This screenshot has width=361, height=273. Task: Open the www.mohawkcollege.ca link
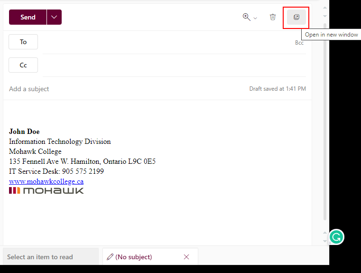point(46,181)
